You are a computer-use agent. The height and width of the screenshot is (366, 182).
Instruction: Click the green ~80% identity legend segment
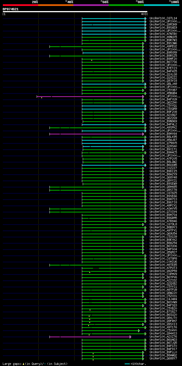point(126,5)
